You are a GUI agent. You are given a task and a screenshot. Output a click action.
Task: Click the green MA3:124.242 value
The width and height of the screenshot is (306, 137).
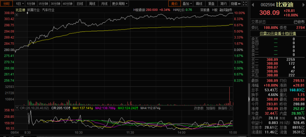[x=128, y=108]
